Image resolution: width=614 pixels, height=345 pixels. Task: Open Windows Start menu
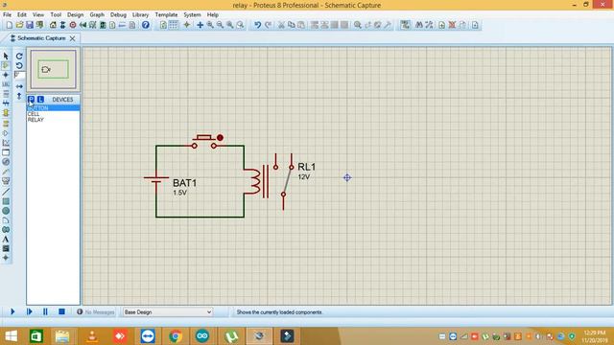pyautogui.click(x=12, y=336)
